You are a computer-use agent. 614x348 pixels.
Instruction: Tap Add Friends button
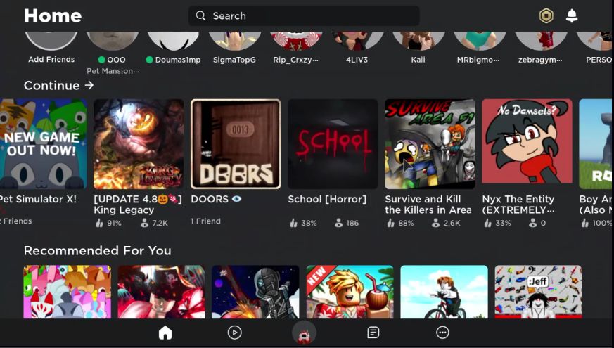[51, 42]
